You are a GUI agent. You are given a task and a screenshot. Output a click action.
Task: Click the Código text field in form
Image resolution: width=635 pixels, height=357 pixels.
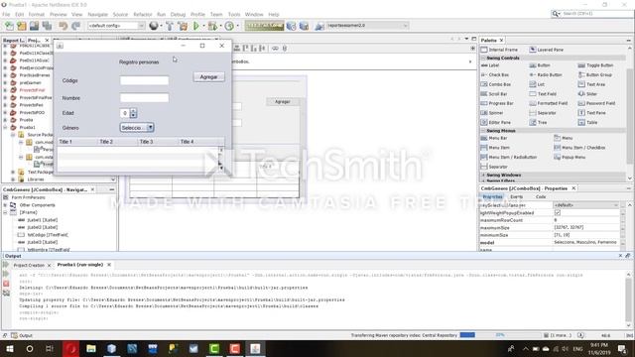[x=144, y=80]
